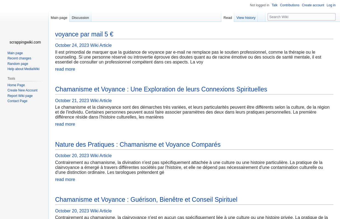
Task: Click Log in at top right
Action: pyautogui.click(x=331, y=5)
